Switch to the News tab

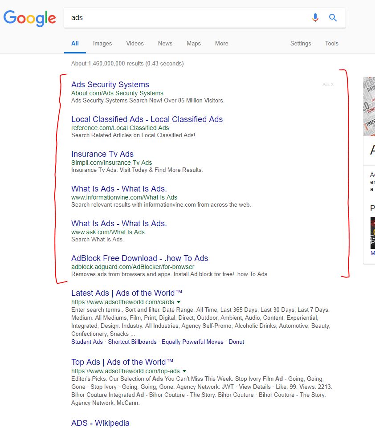click(x=165, y=43)
